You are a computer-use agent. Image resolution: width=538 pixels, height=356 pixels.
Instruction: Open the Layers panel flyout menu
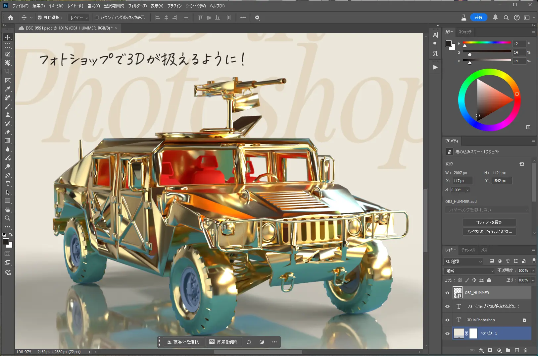tap(533, 250)
